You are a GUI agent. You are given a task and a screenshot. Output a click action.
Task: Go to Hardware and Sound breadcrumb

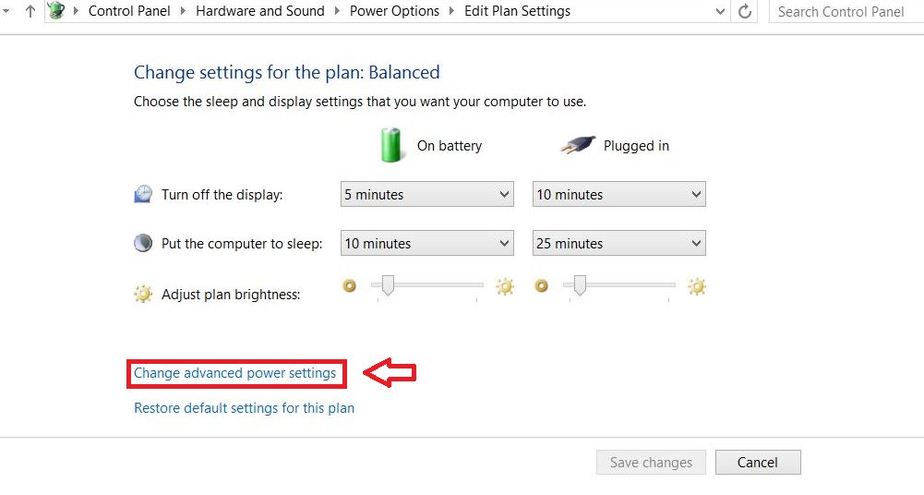tap(260, 12)
